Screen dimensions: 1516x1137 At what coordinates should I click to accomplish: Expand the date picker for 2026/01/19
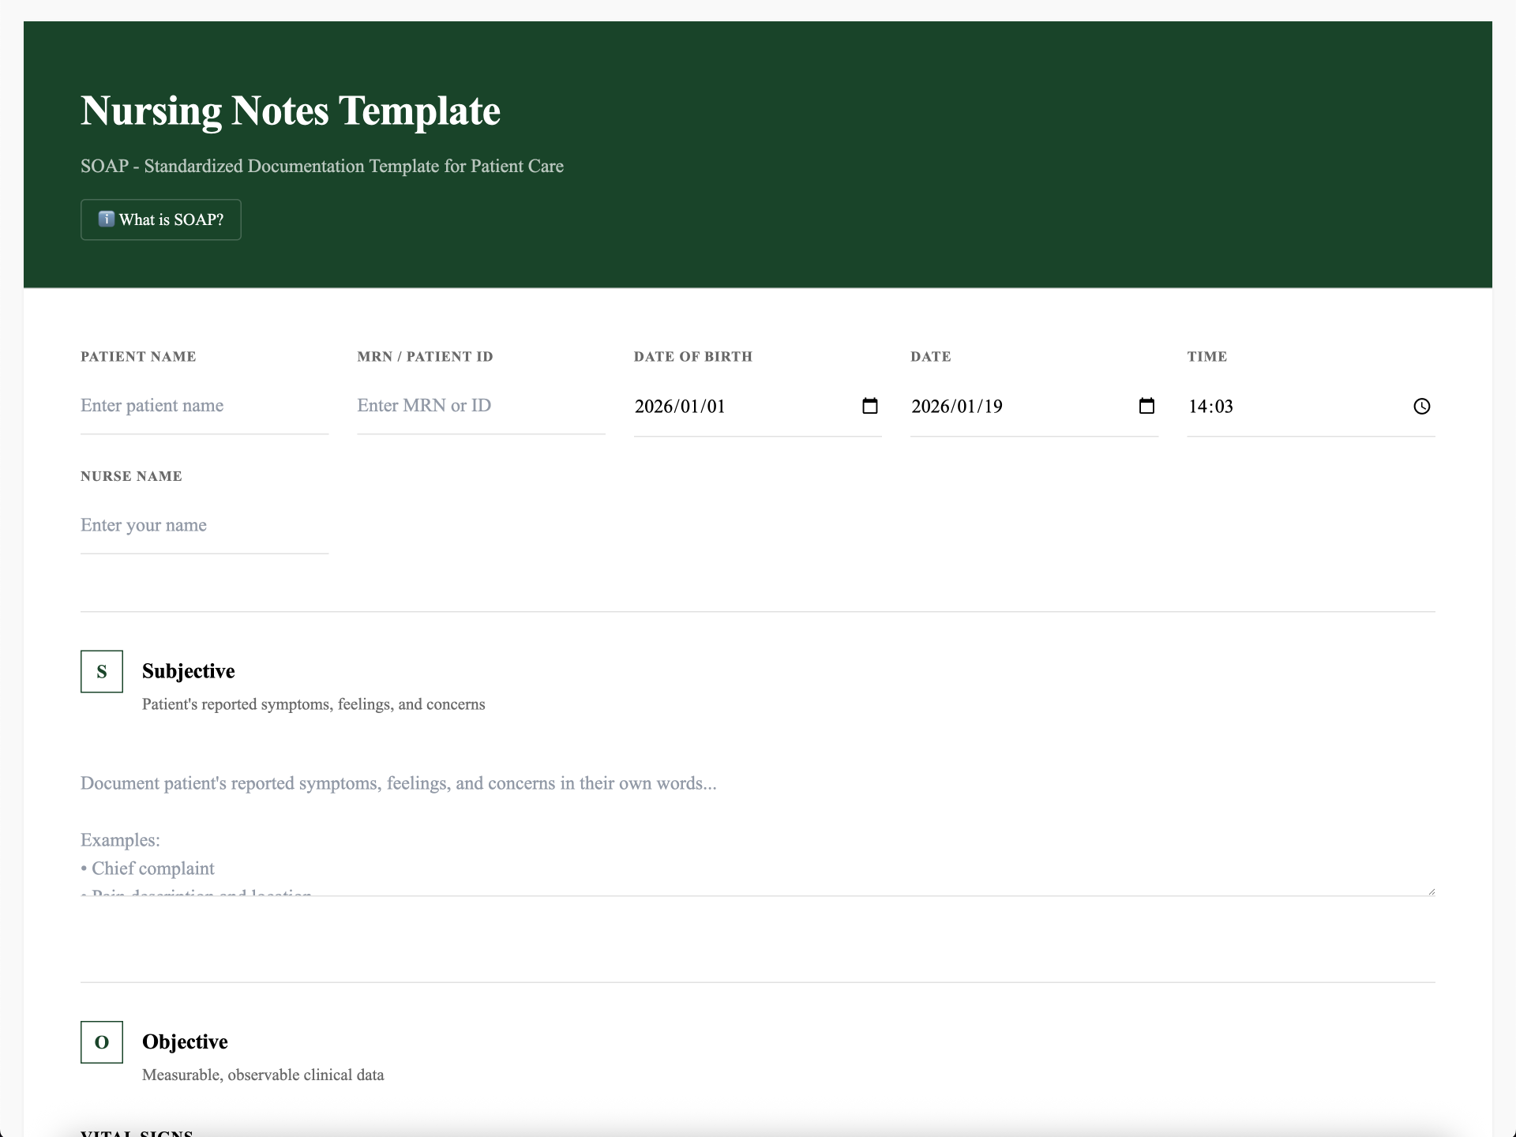point(1146,406)
